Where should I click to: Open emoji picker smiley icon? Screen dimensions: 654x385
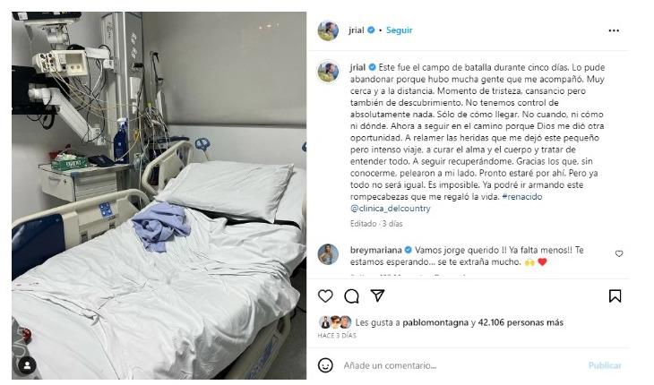point(325,365)
